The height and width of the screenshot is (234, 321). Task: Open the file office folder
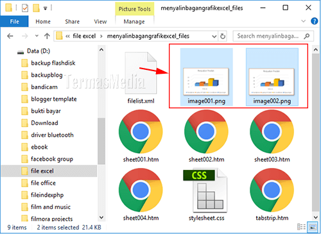(x=43, y=183)
